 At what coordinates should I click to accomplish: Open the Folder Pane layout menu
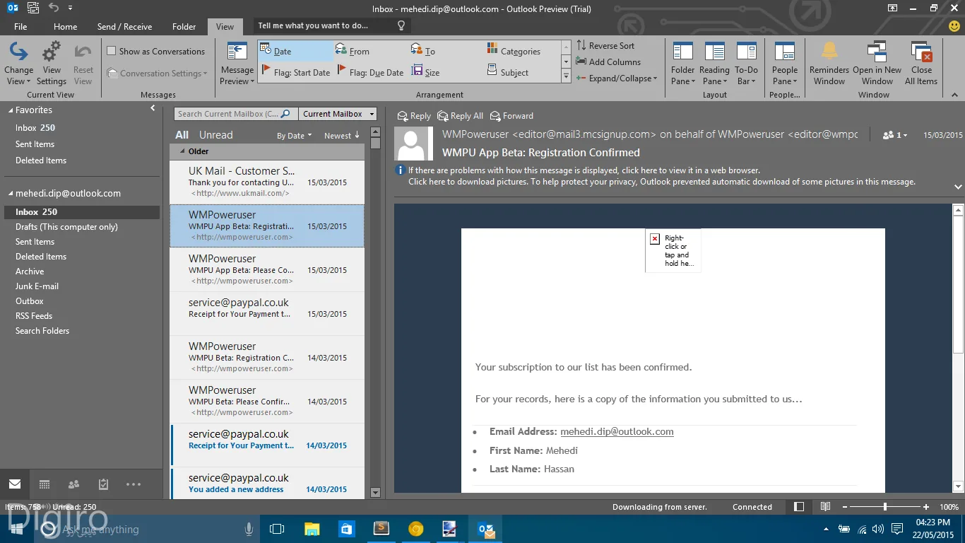(x=683, y=64)
